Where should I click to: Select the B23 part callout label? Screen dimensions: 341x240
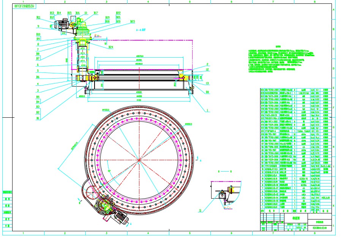[132, 22]
